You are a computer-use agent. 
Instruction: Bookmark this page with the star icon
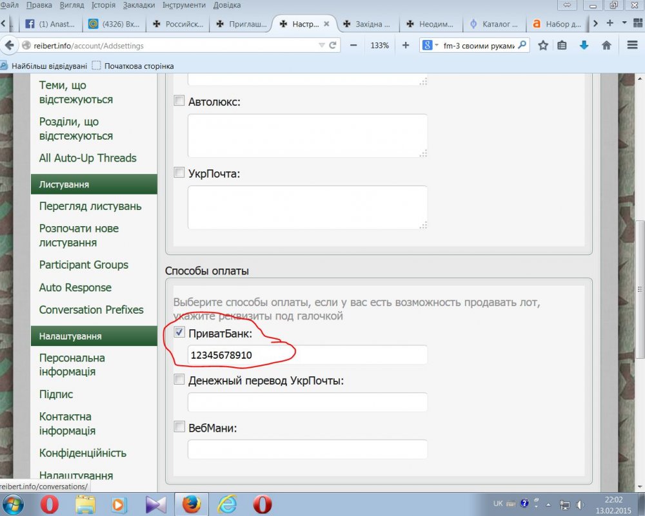point(543,46)
